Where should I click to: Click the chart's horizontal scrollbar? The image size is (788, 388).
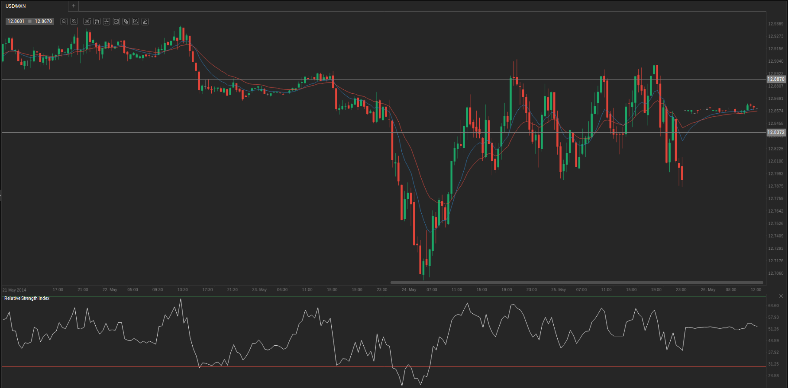pos(577,283)
